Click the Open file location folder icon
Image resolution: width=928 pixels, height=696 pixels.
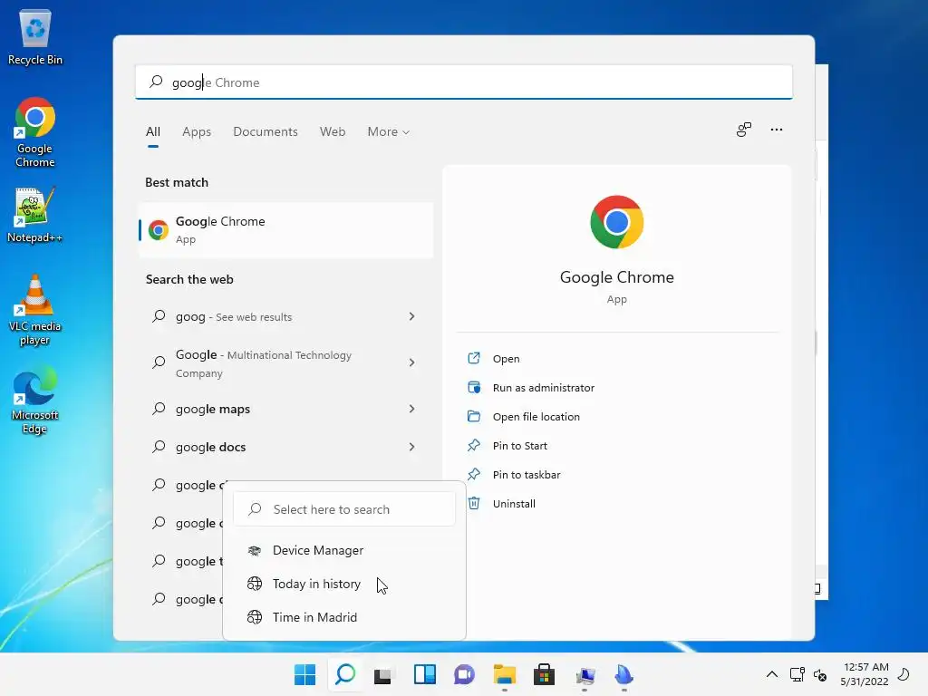(473, 416)
